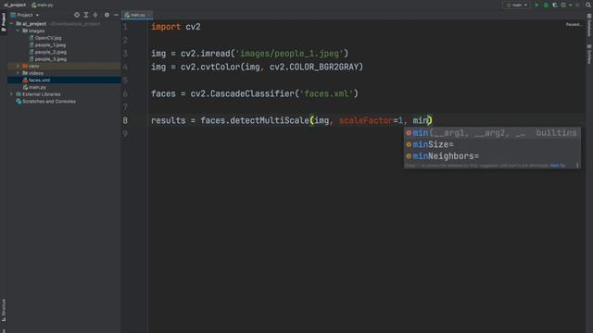Collapse the ai_project root folder
The width and height of the screenshot is (593, 333).
coord(12,24)
